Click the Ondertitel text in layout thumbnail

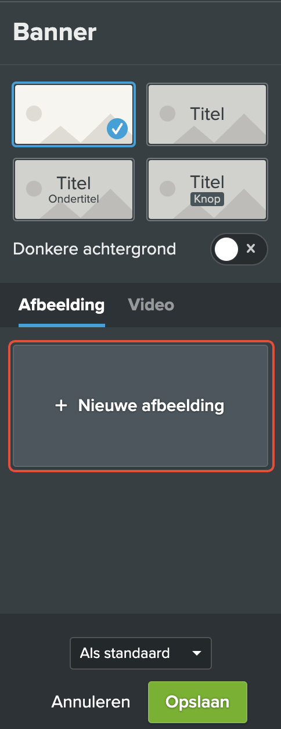[74, 199]
